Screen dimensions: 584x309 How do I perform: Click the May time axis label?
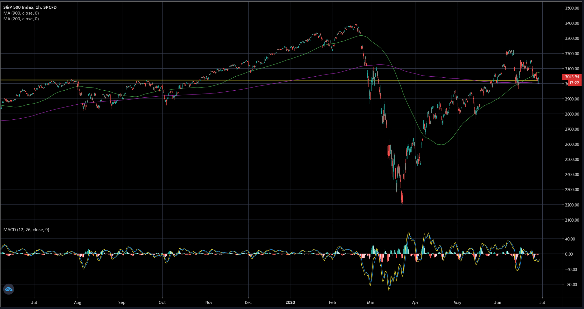457,302
